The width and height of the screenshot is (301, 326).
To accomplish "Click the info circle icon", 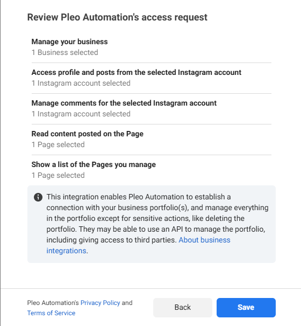I will click(38, 197).
